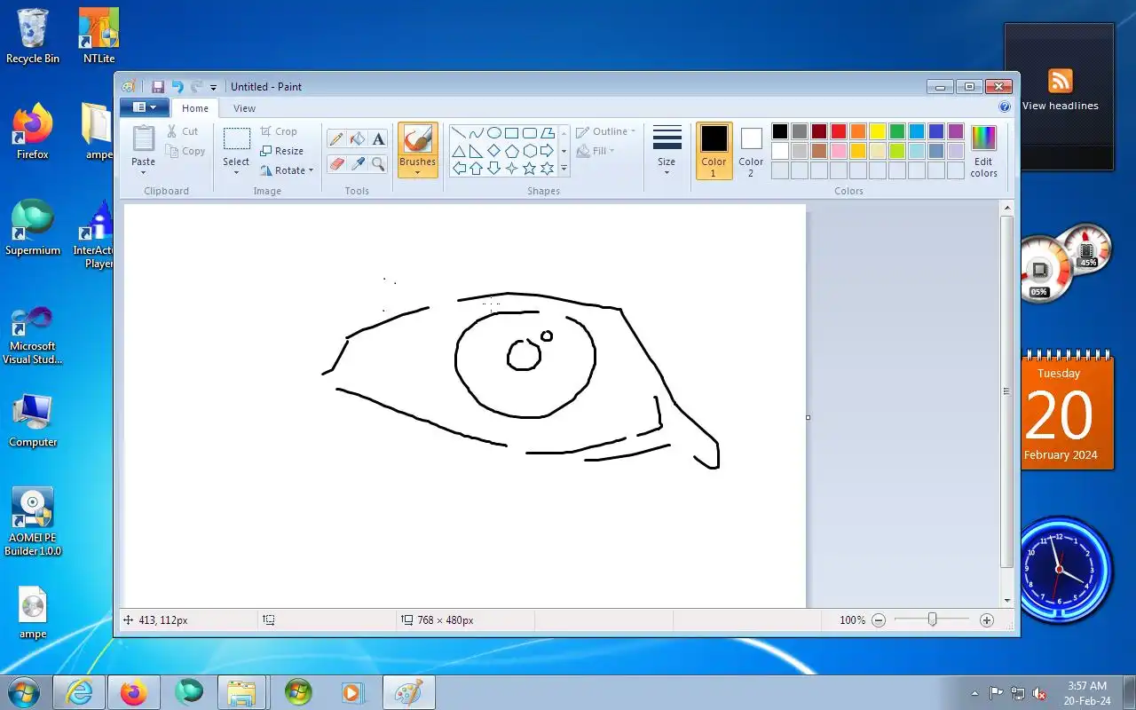Select the Color picker eyedropper tool
This screenshot has width=1136, height=710.
click(358, 164)
